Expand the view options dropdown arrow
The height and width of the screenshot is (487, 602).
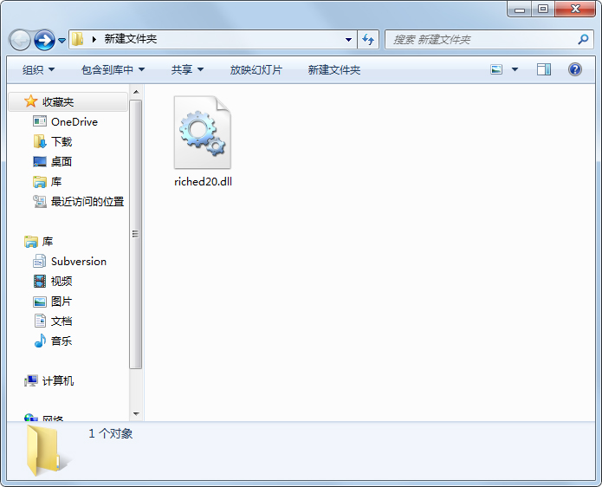click(x=515, y=69)
